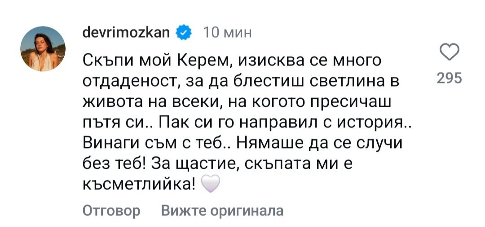Open the devrimozkan username link

(126, 33)
